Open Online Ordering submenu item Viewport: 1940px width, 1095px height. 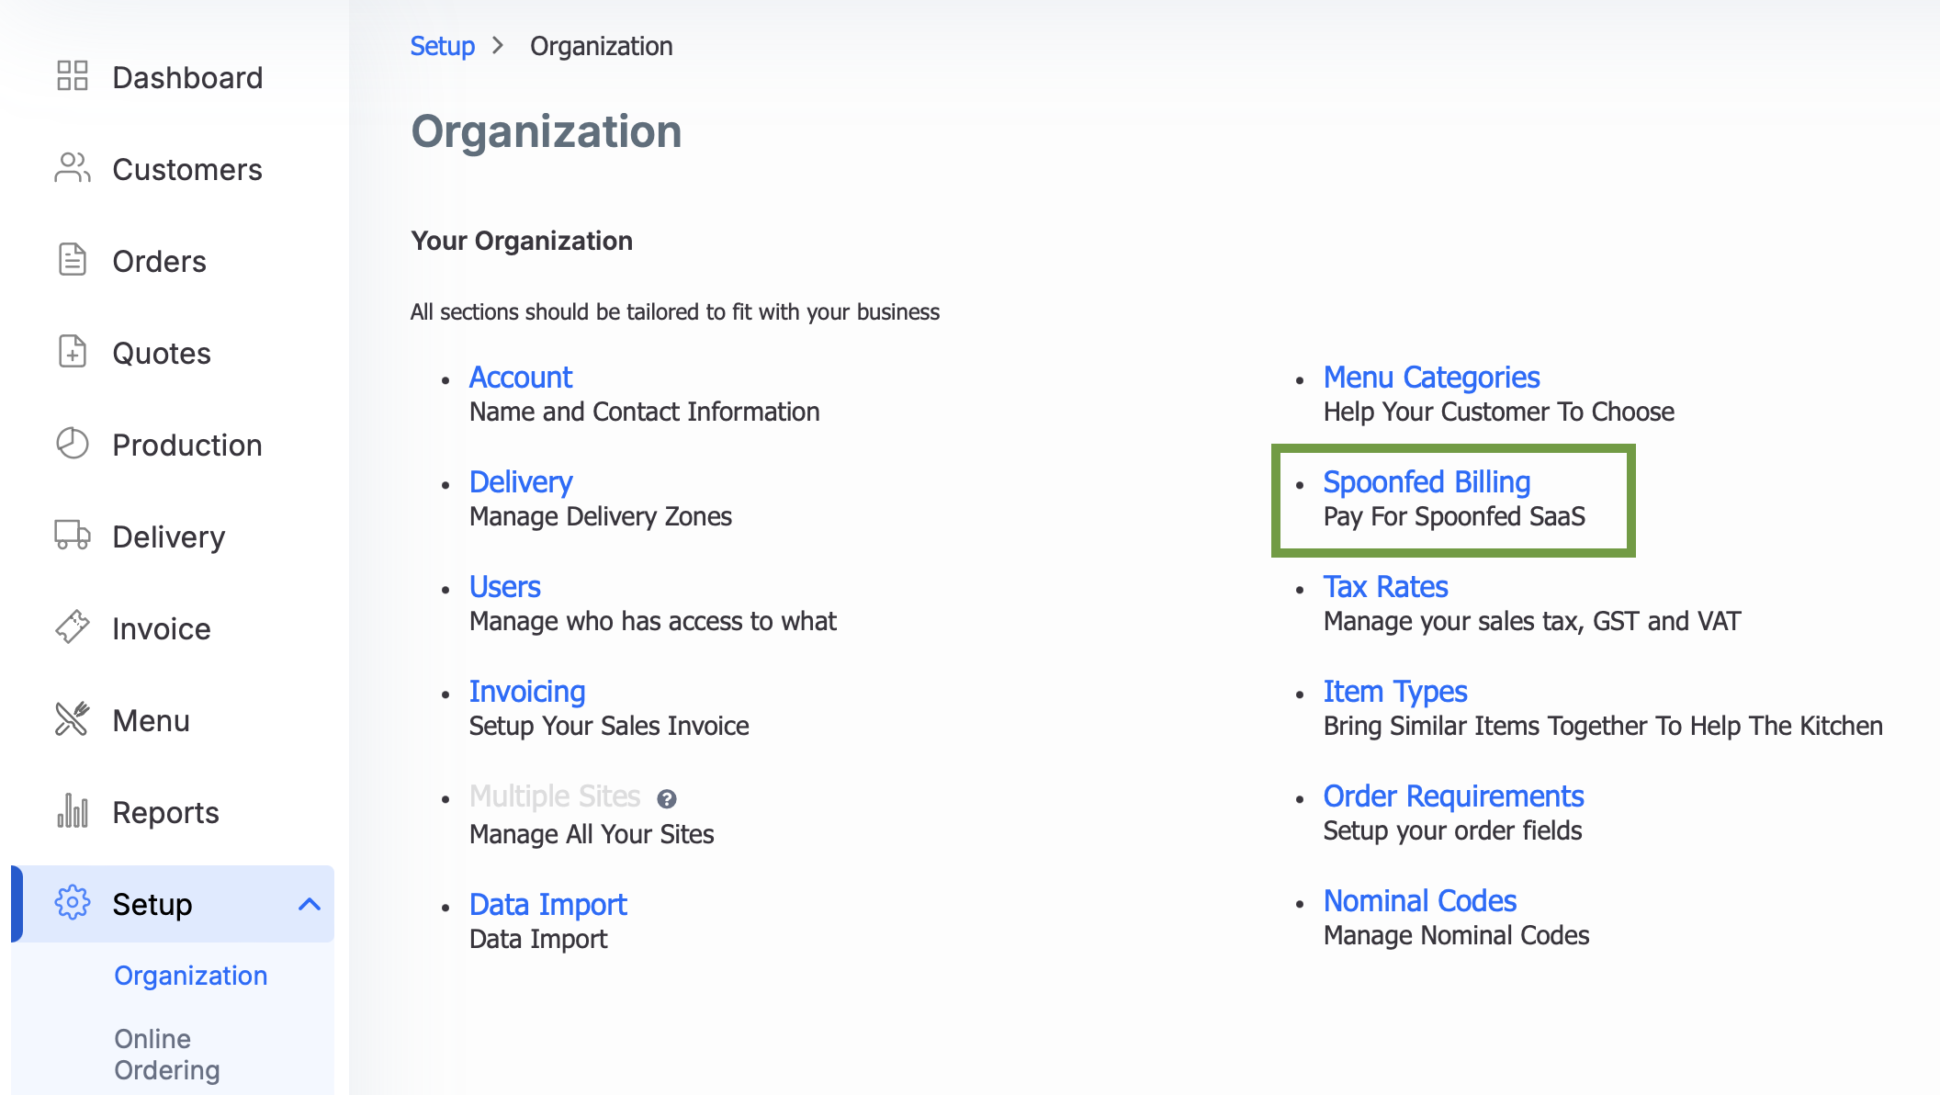pos(167,1055)
